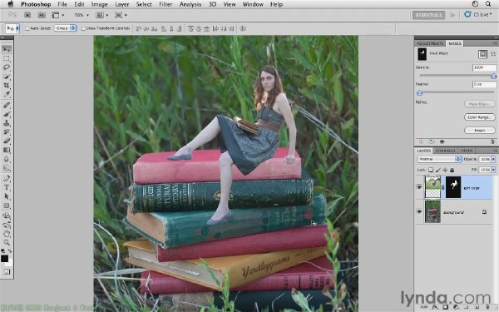Screen dimensions: 499x312
Task: Switch to the Adjustments tab
Action: pos(430,43)
